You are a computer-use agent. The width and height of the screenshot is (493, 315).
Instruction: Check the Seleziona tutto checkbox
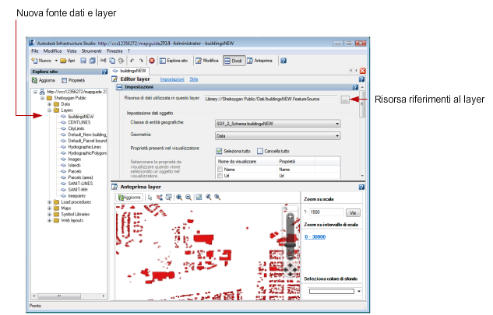[x=219, y=151]
